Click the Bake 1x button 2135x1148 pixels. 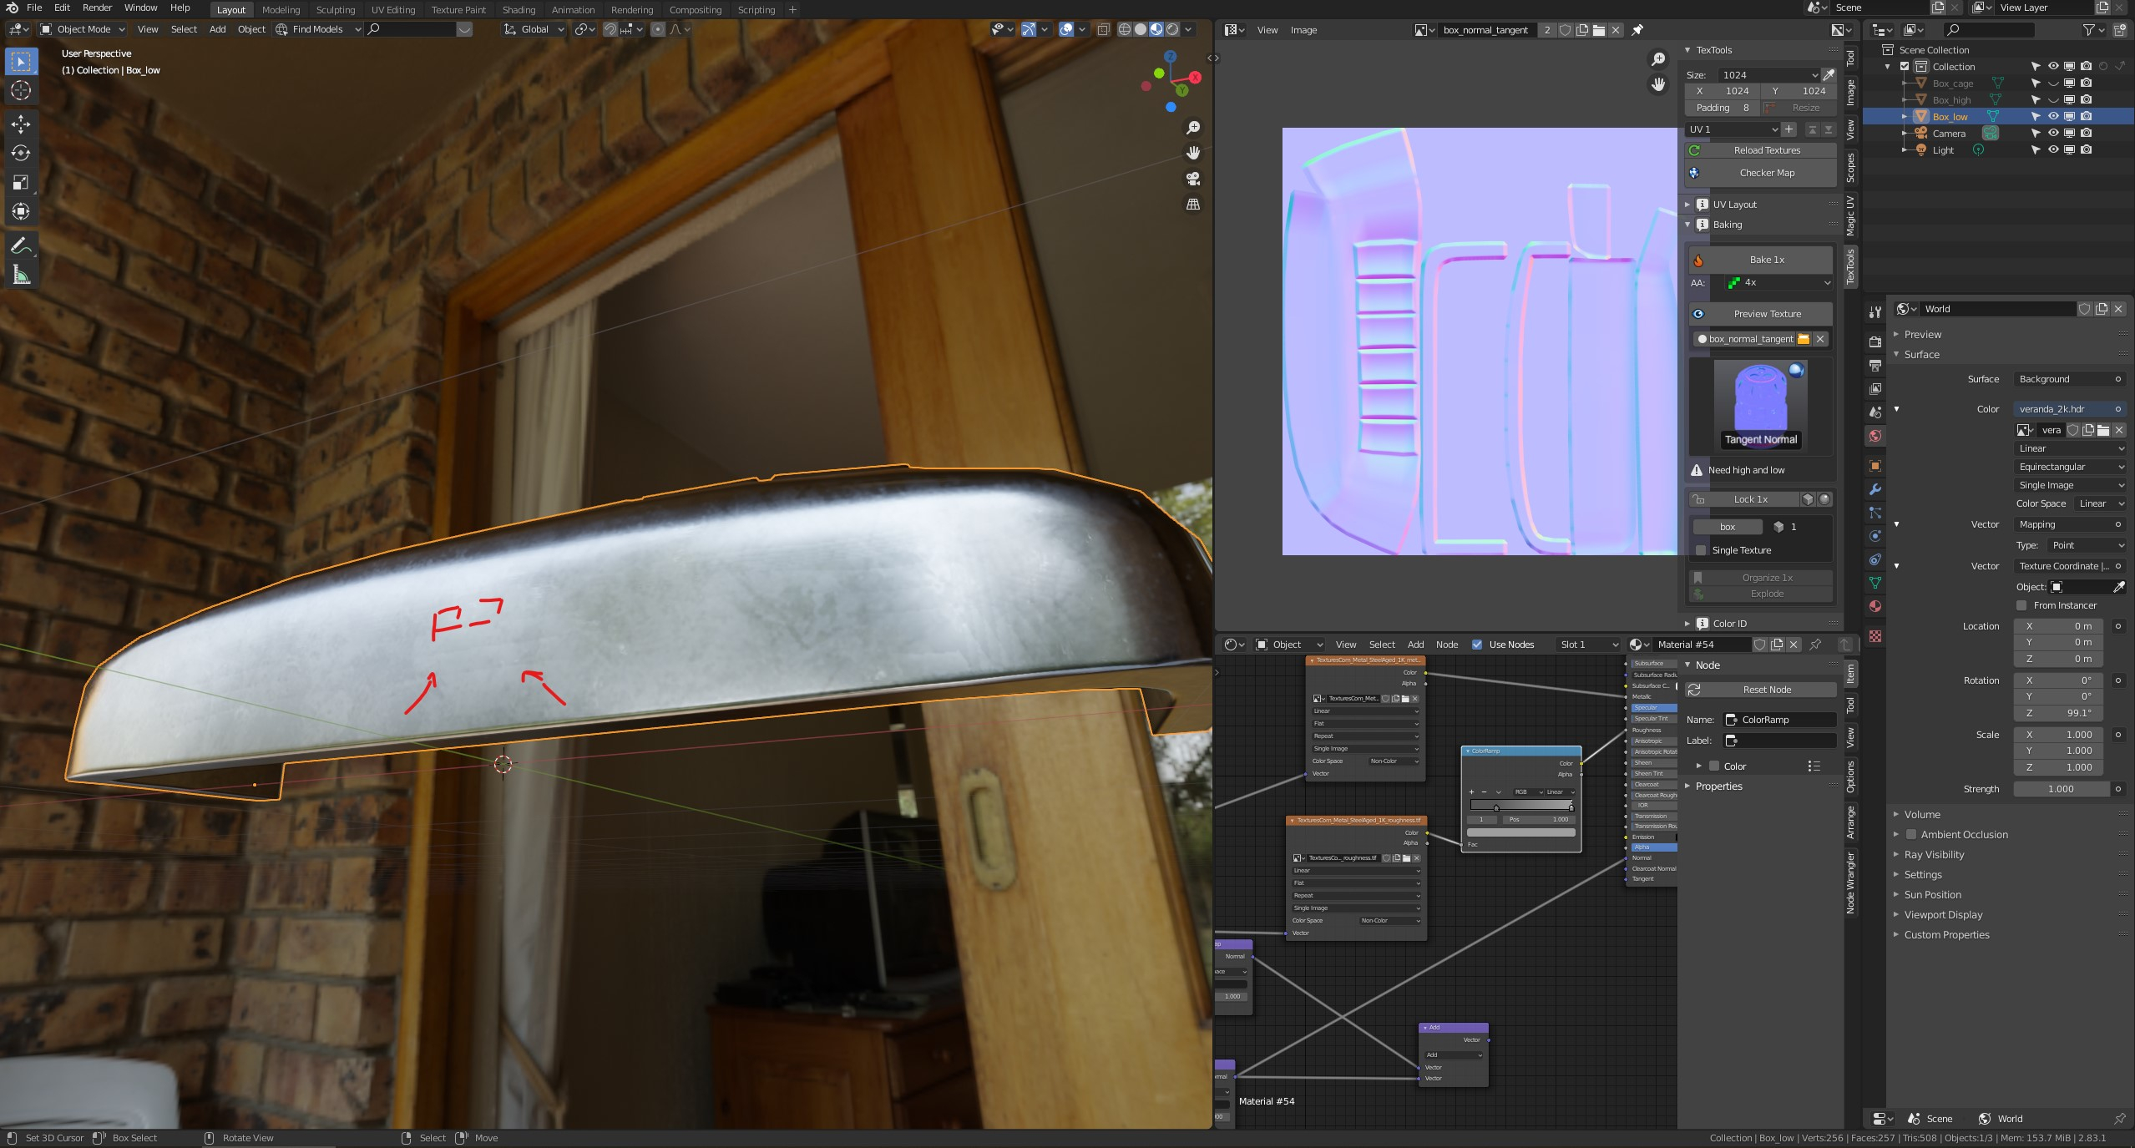point(1760,260)
